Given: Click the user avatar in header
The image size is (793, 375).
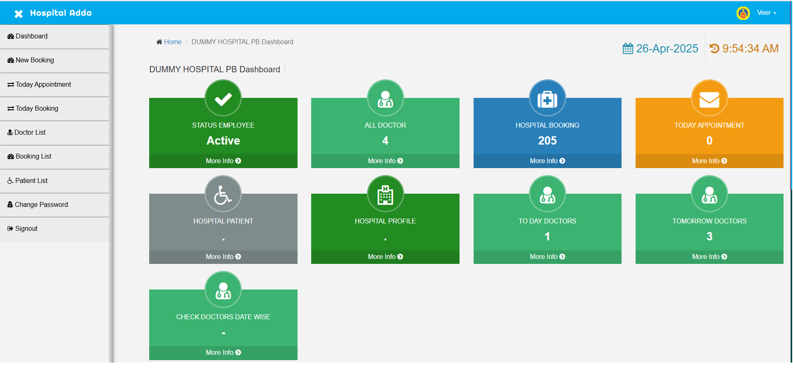Looking at the screenshot, I should 743,13.
